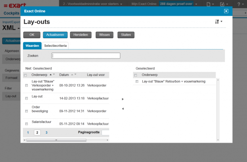The image size is (247, 162).
Task: Click Order bevestiging subject text
Action: pyautogui.click(x=40, y=109)
